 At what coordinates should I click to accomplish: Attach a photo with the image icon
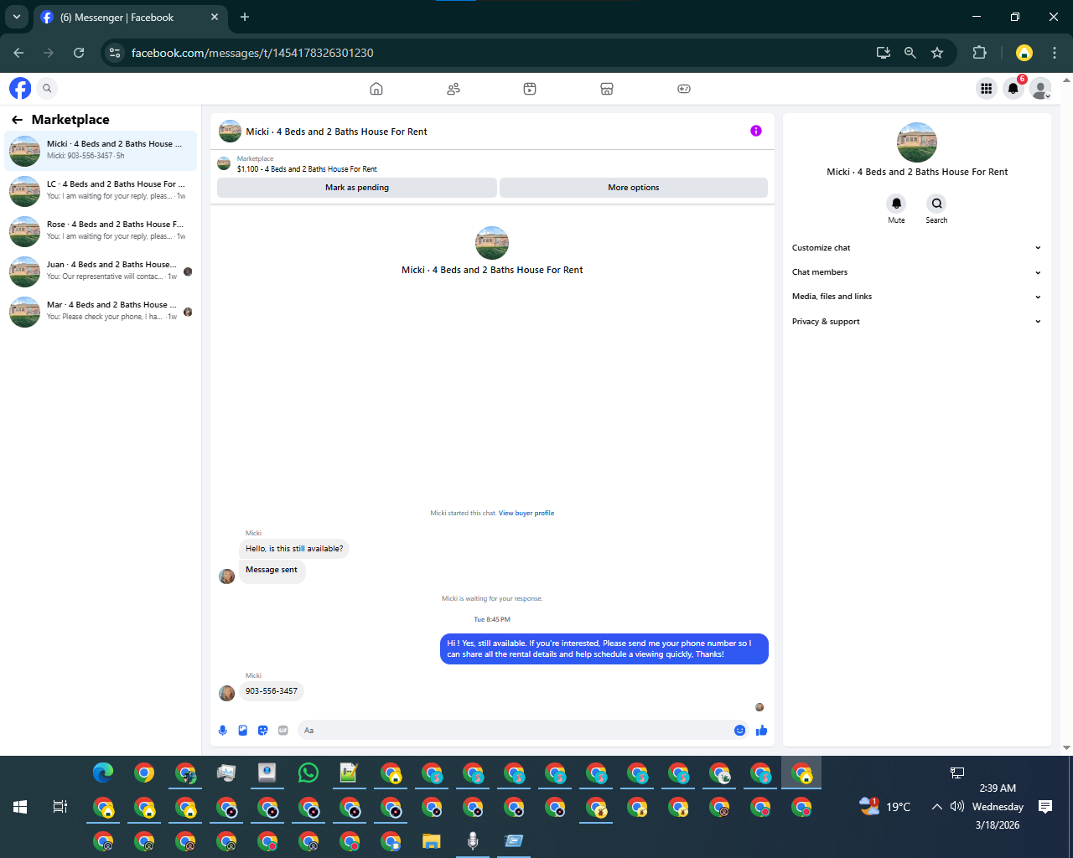point(242,731)
